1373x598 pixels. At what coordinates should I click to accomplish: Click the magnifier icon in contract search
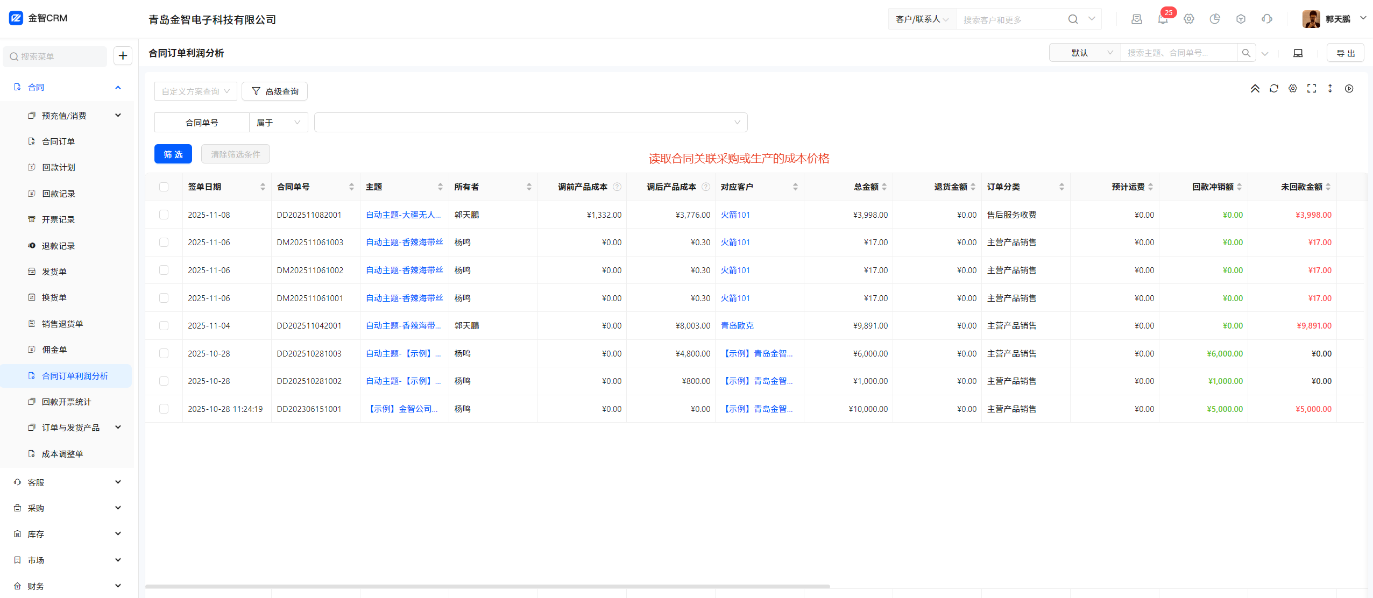pyautogui.click(x=1246, y=53)
